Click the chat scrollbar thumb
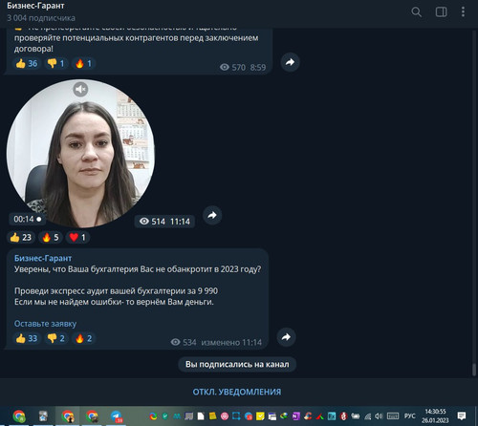Image resolution: width=478 pixels, height=426 pixels. [474, 370]
